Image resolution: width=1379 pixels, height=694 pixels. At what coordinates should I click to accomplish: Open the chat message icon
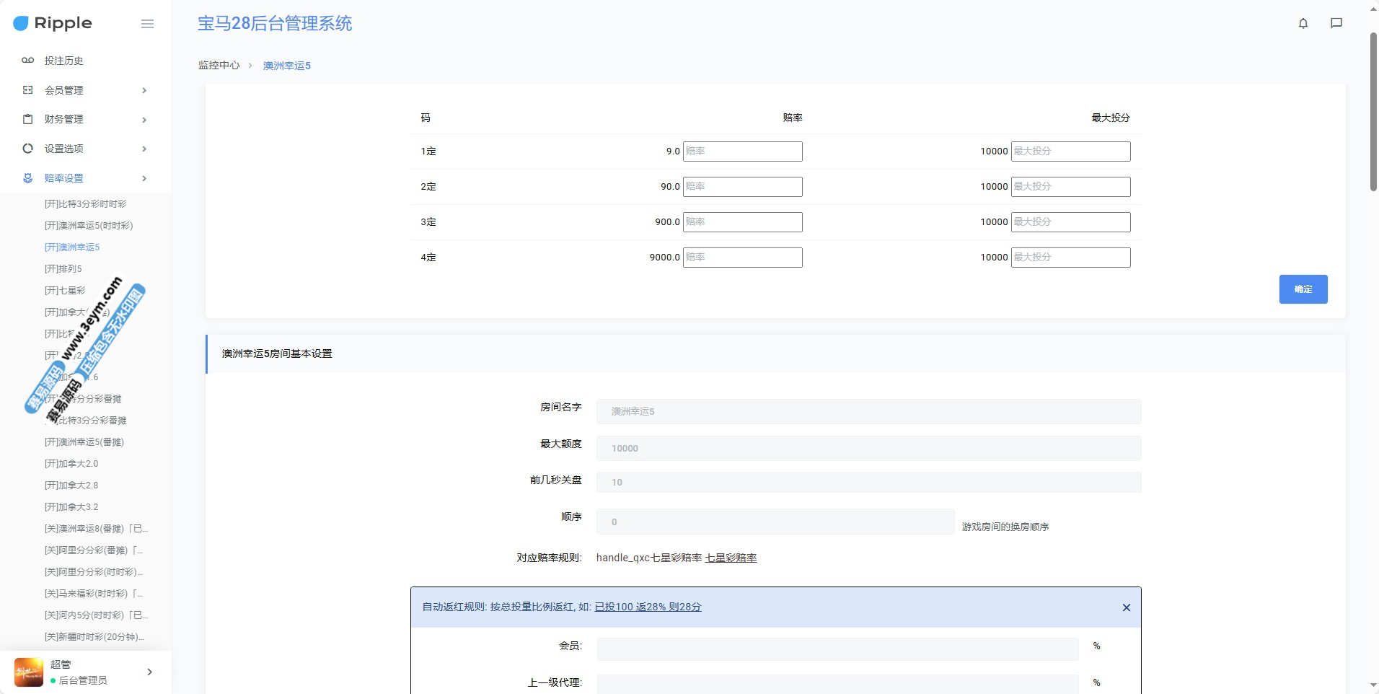[1336, 23]
